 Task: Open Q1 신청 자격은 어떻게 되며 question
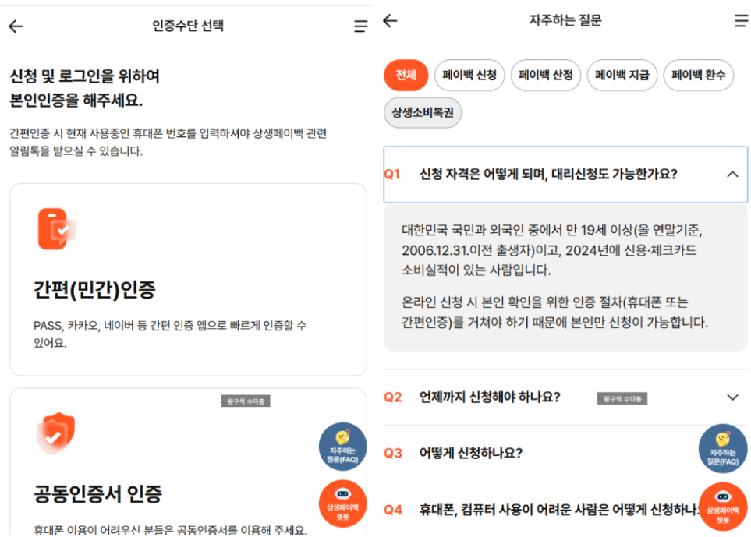(x=565, y=175)
